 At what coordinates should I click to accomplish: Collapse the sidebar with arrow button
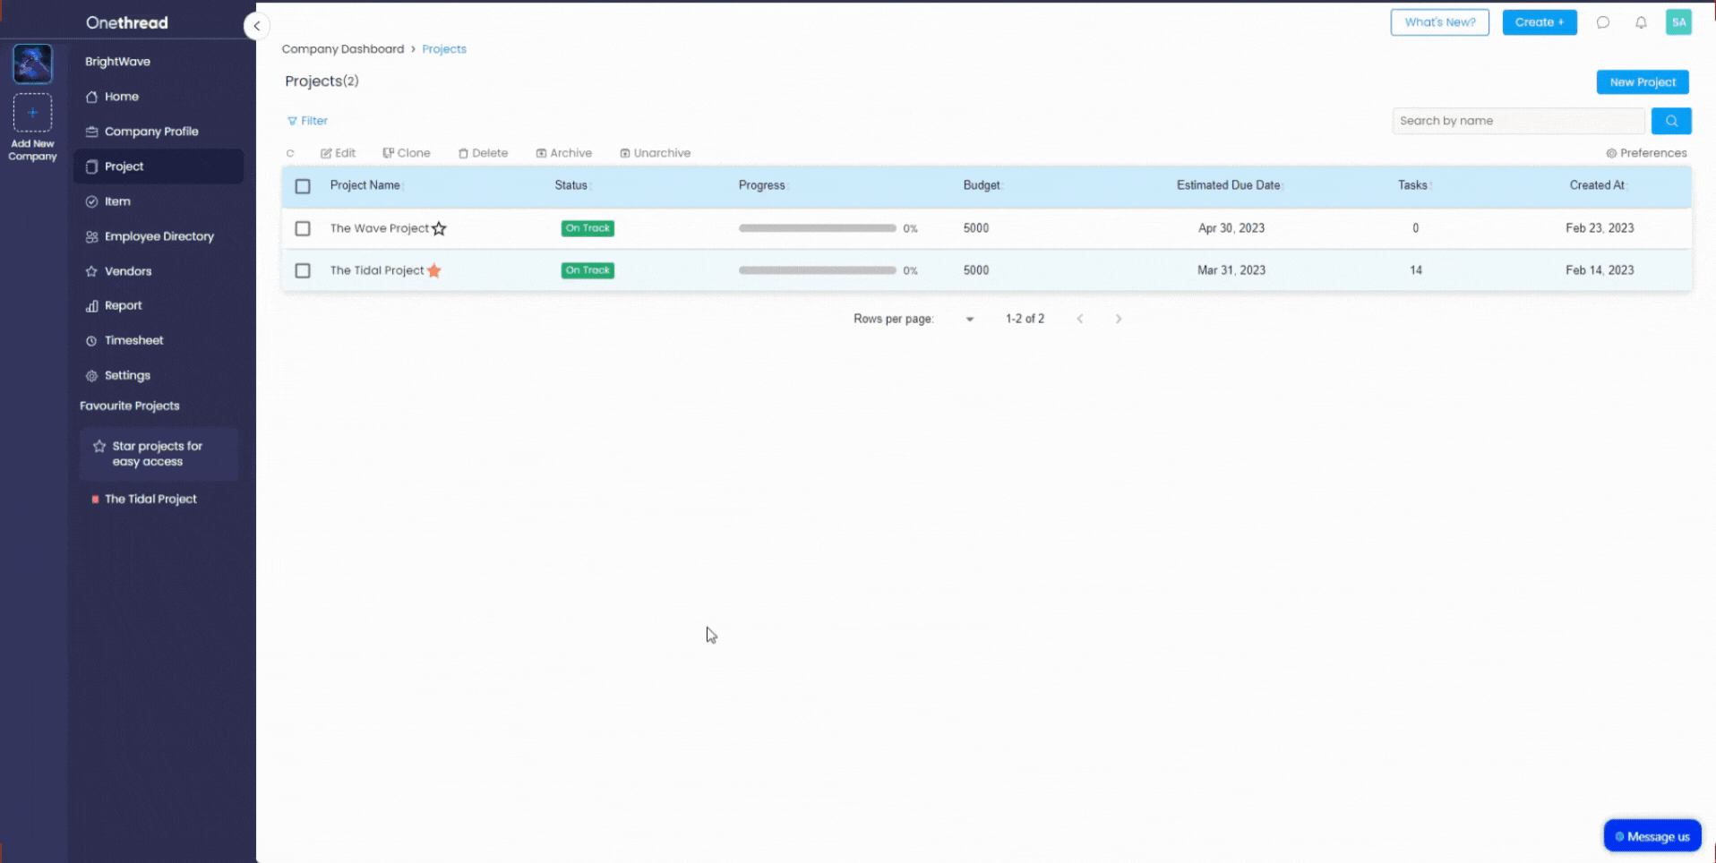pyautogui.click(x=257, y=26)
